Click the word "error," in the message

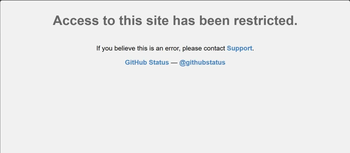click(172, 48)
